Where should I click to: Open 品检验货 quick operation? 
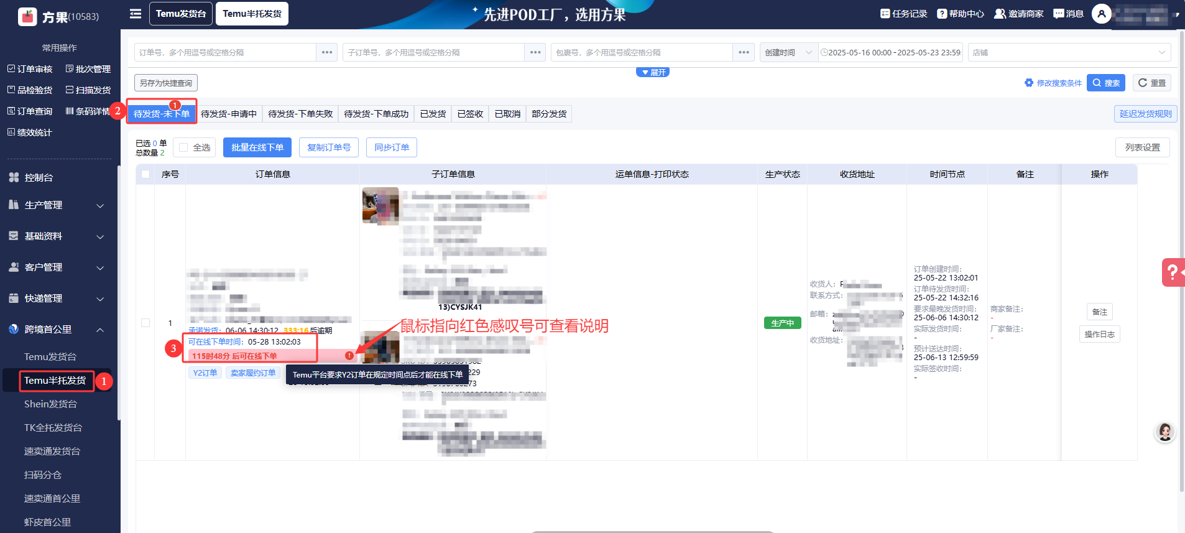(30, 90)
